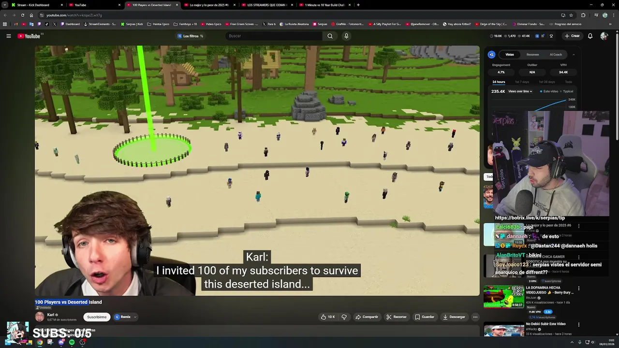Open the Los filtros control

point(190,36)
